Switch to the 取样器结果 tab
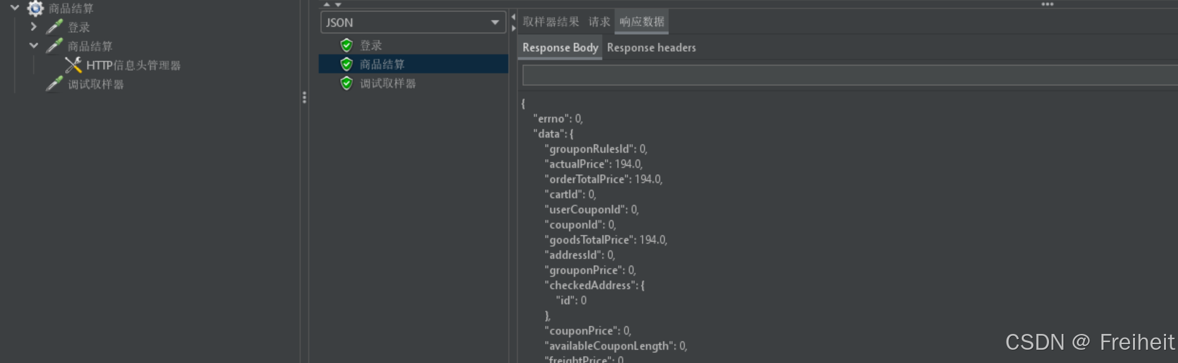This screenshot has width=1178, height=363. (x=551, y=21)
